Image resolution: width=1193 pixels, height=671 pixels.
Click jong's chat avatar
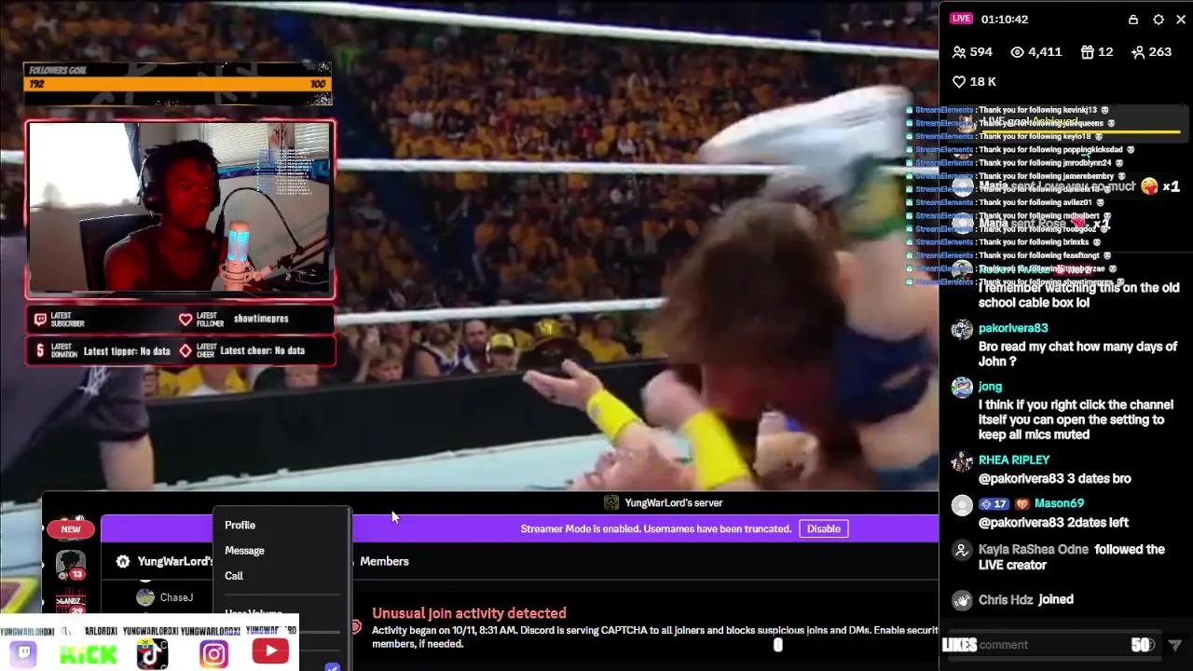962,388
